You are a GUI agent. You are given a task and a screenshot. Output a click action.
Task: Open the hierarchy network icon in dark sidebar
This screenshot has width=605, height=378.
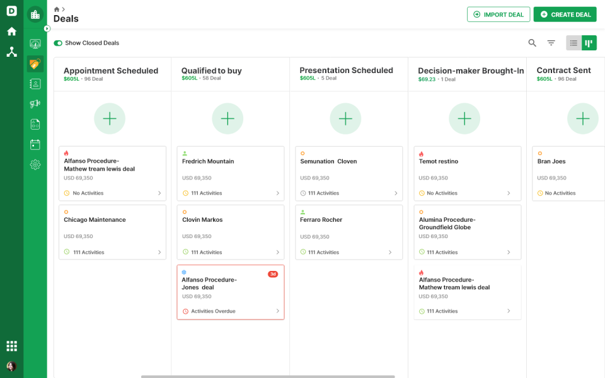tap(11, 52)
